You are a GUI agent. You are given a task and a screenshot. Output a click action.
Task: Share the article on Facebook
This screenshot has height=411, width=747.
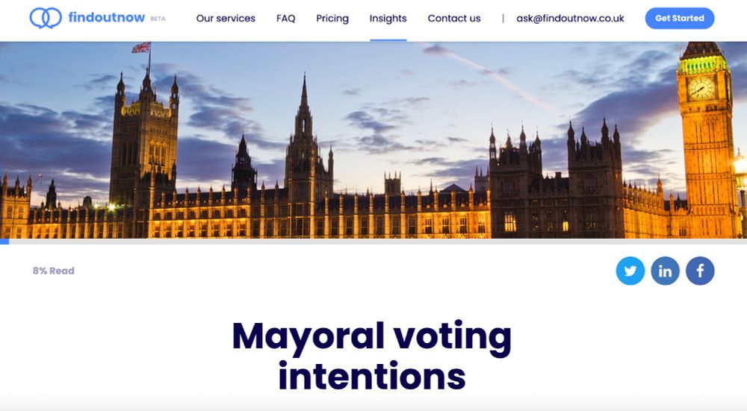click(x=700, y=271)
